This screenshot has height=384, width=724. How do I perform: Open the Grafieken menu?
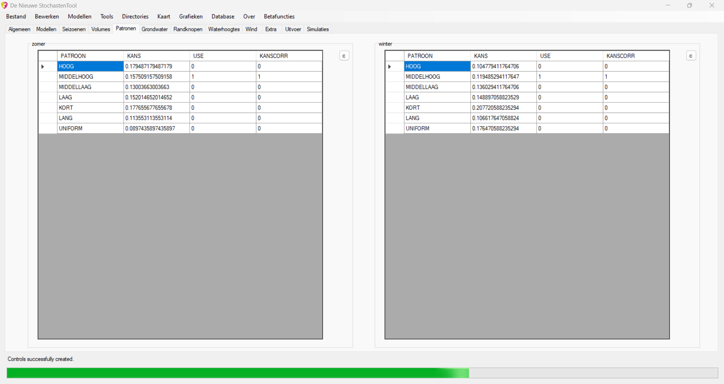click(191, 17)
